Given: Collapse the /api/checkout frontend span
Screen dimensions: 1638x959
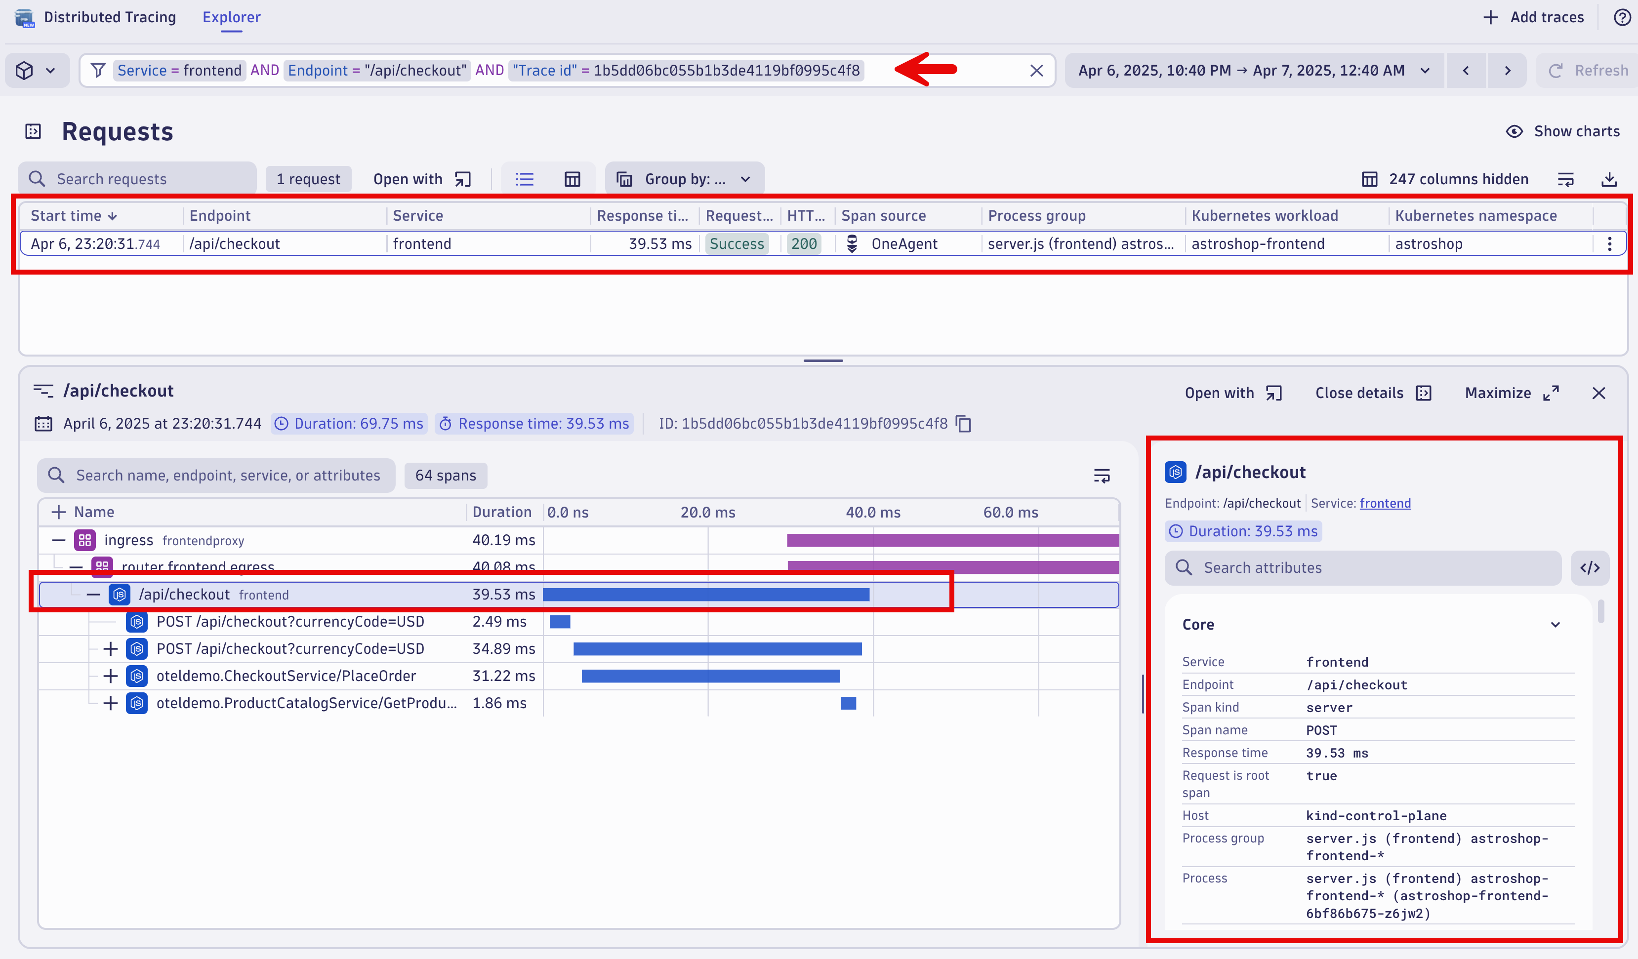Looking at the screenshot, I should pyautogui.click(x=93, y=595).
